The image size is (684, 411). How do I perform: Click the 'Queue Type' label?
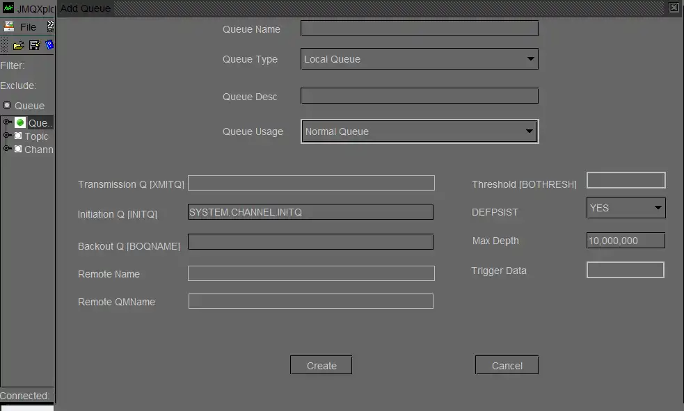click(250, 59)
